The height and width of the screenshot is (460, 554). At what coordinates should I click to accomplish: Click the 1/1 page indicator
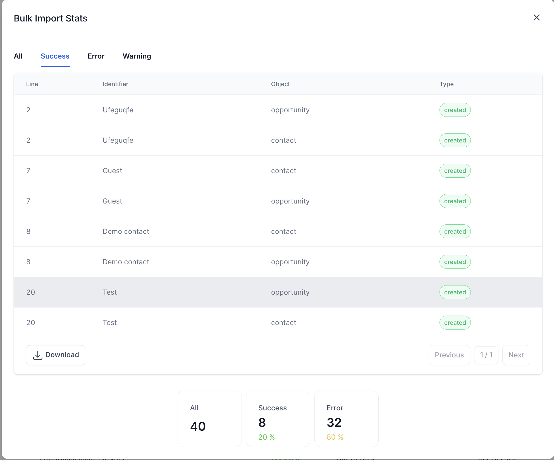[486, 355]
